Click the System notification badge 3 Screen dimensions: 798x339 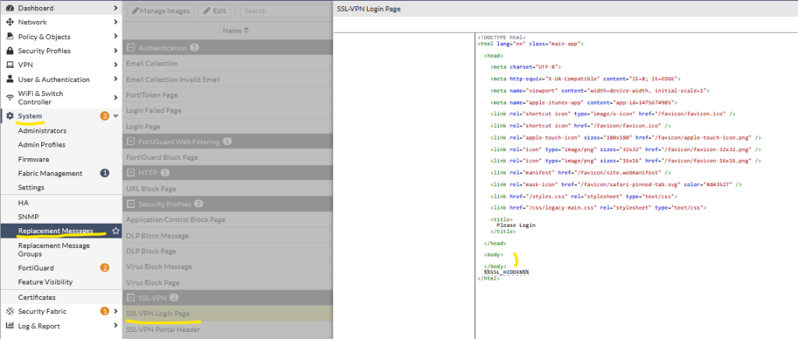click(x=105, y=116)
